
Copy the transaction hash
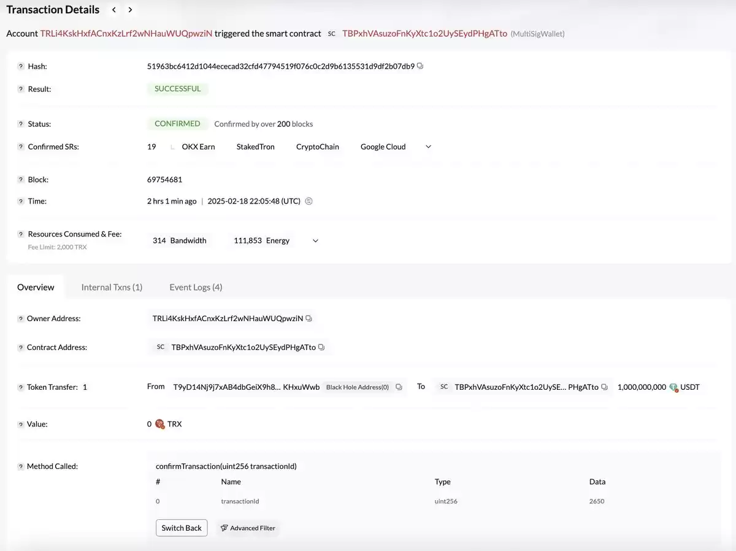(x=420, y=66)
